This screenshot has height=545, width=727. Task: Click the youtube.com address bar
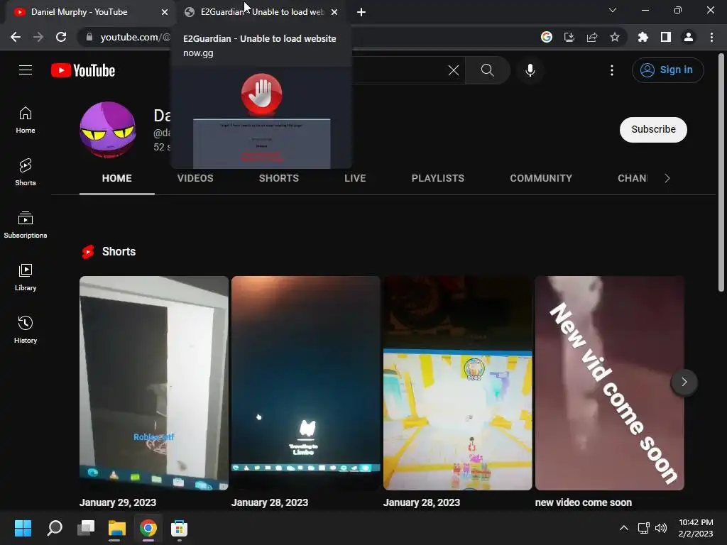[x=135, y=37]
